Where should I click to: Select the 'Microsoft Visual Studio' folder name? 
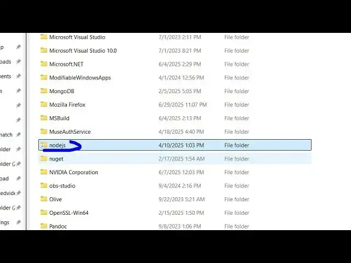[77, 37]
